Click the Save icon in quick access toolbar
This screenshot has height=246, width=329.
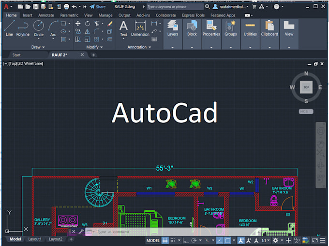(36, 7)
